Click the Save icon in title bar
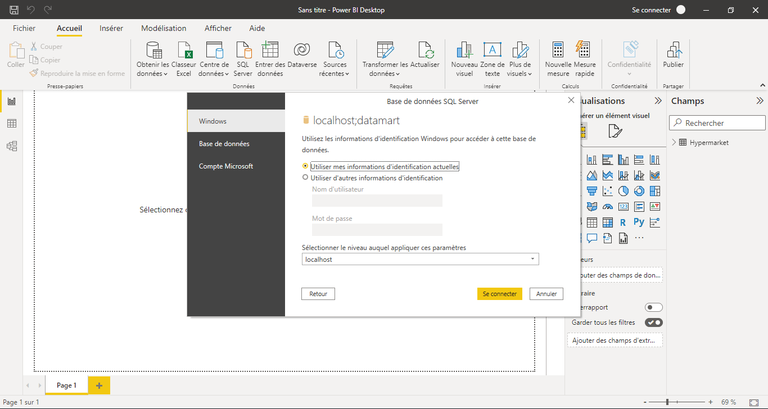 point(14,10)
